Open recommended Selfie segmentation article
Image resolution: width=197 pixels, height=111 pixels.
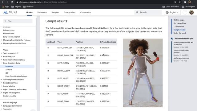click(x=181, y=58)
